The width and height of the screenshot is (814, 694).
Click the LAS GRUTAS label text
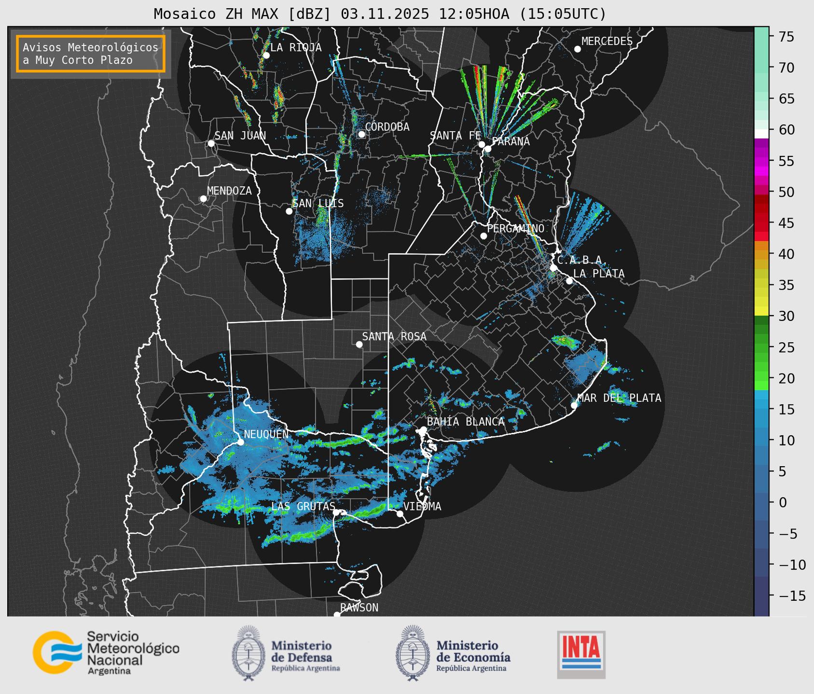(303, 506)
